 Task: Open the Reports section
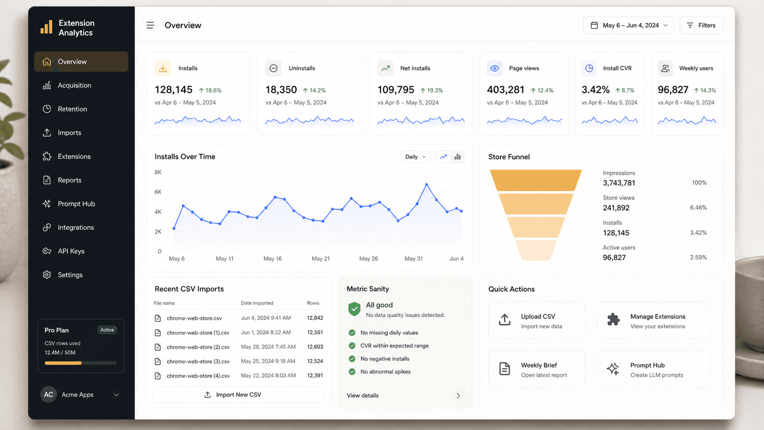pyautogui.click(x=81, y=180)
